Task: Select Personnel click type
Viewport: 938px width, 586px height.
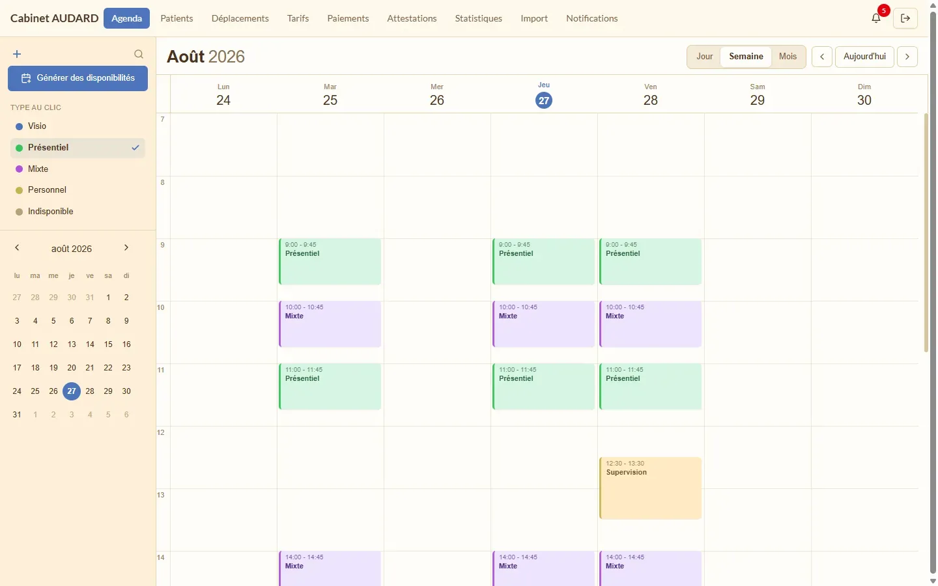Action: 78,190
